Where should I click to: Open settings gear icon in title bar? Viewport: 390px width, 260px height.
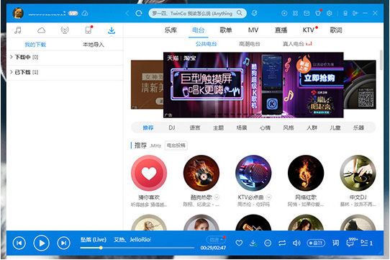pos(330,13)
